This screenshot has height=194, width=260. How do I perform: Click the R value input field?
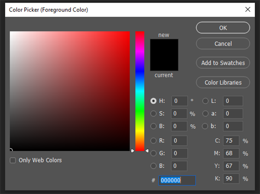[179, 140]
